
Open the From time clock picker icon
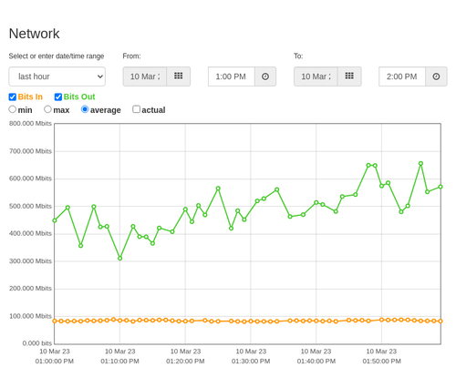coord(265,76)
